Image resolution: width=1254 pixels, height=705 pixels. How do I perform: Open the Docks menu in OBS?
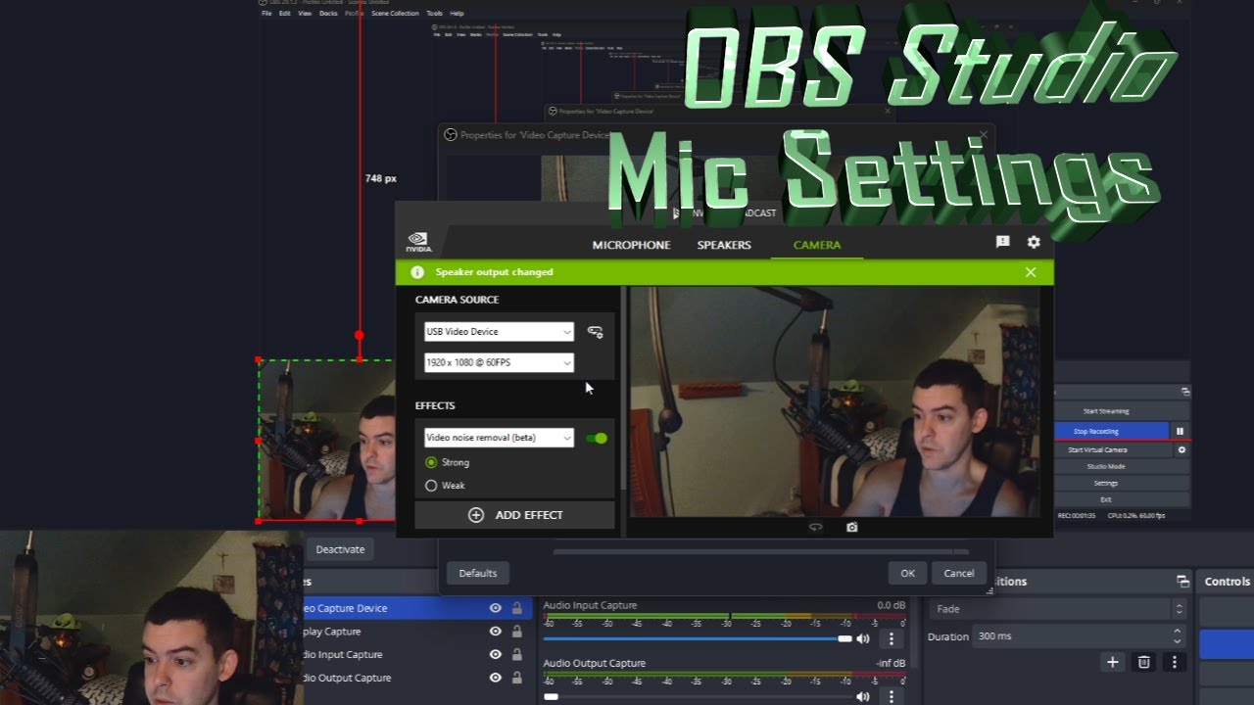point(328,14)
